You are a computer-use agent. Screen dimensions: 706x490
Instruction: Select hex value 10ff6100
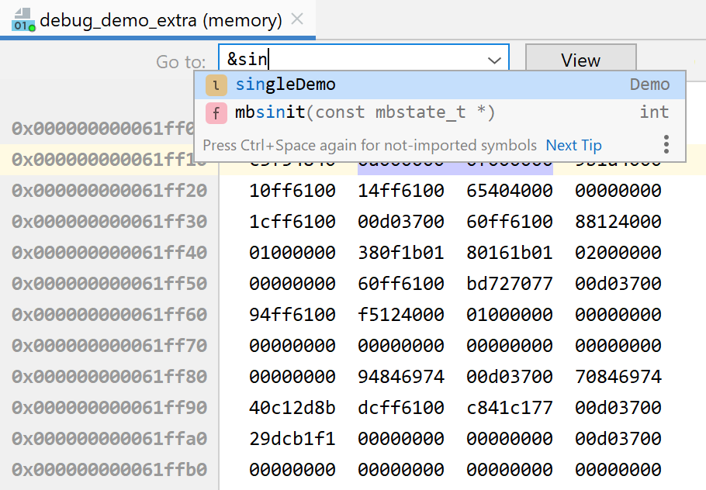pos(292,191)
